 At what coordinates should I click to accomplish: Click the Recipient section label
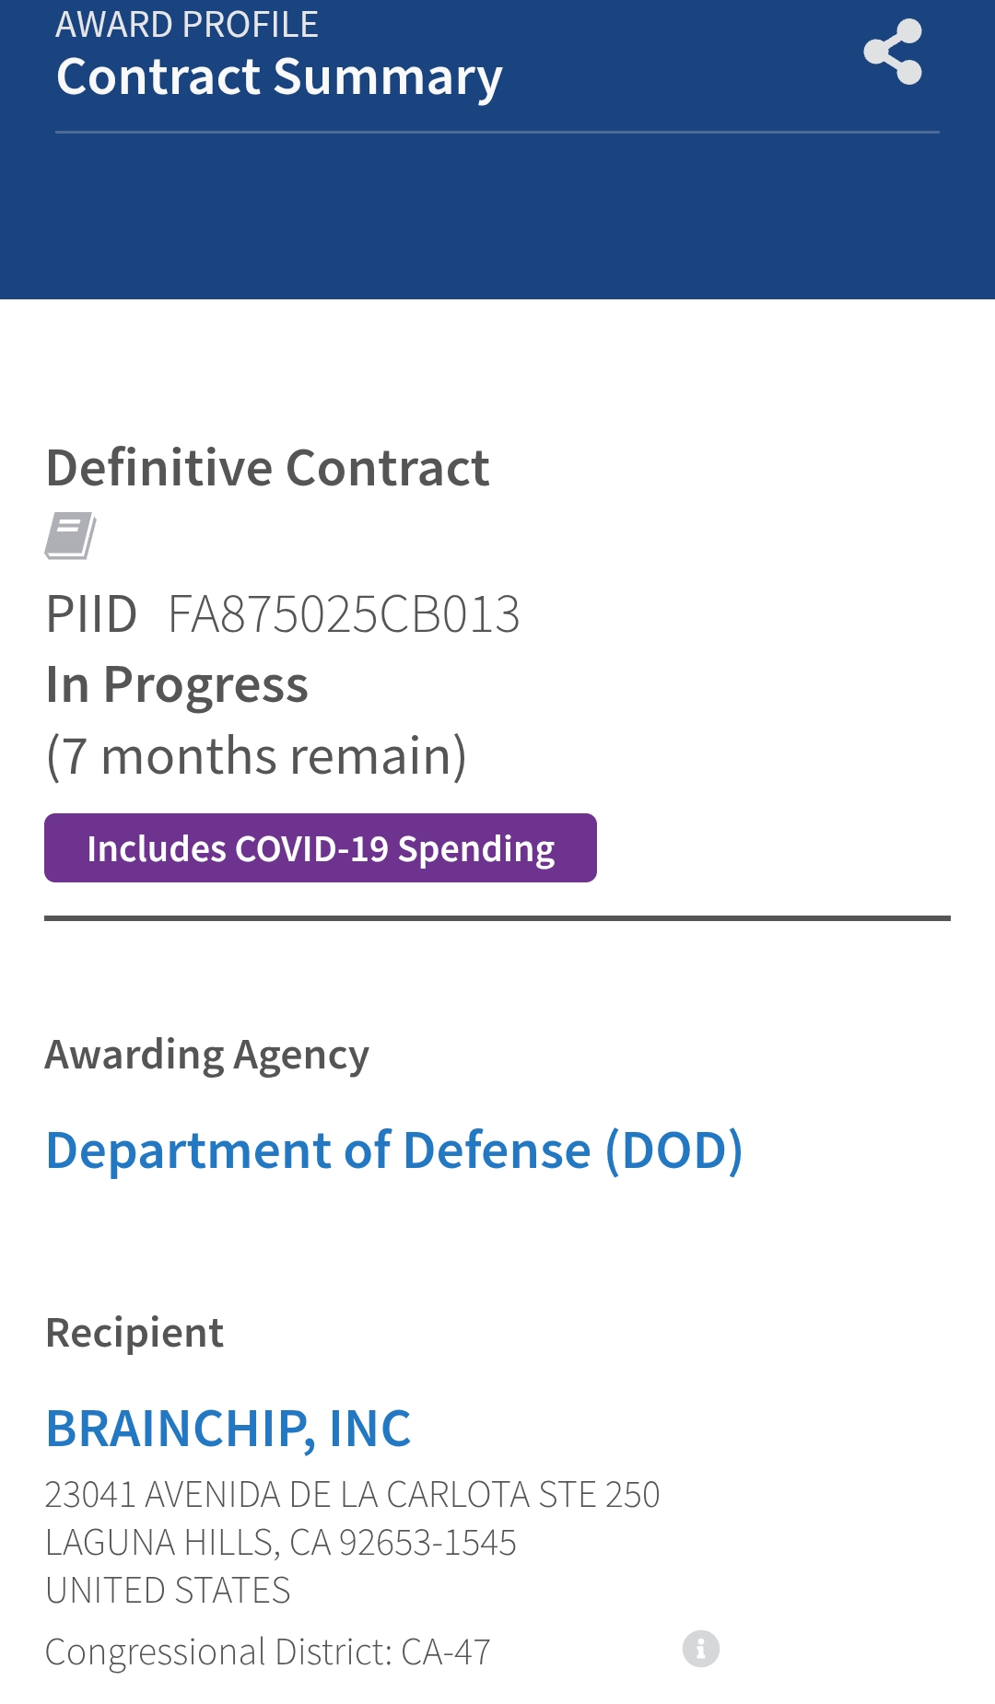tap(135, 1333)
